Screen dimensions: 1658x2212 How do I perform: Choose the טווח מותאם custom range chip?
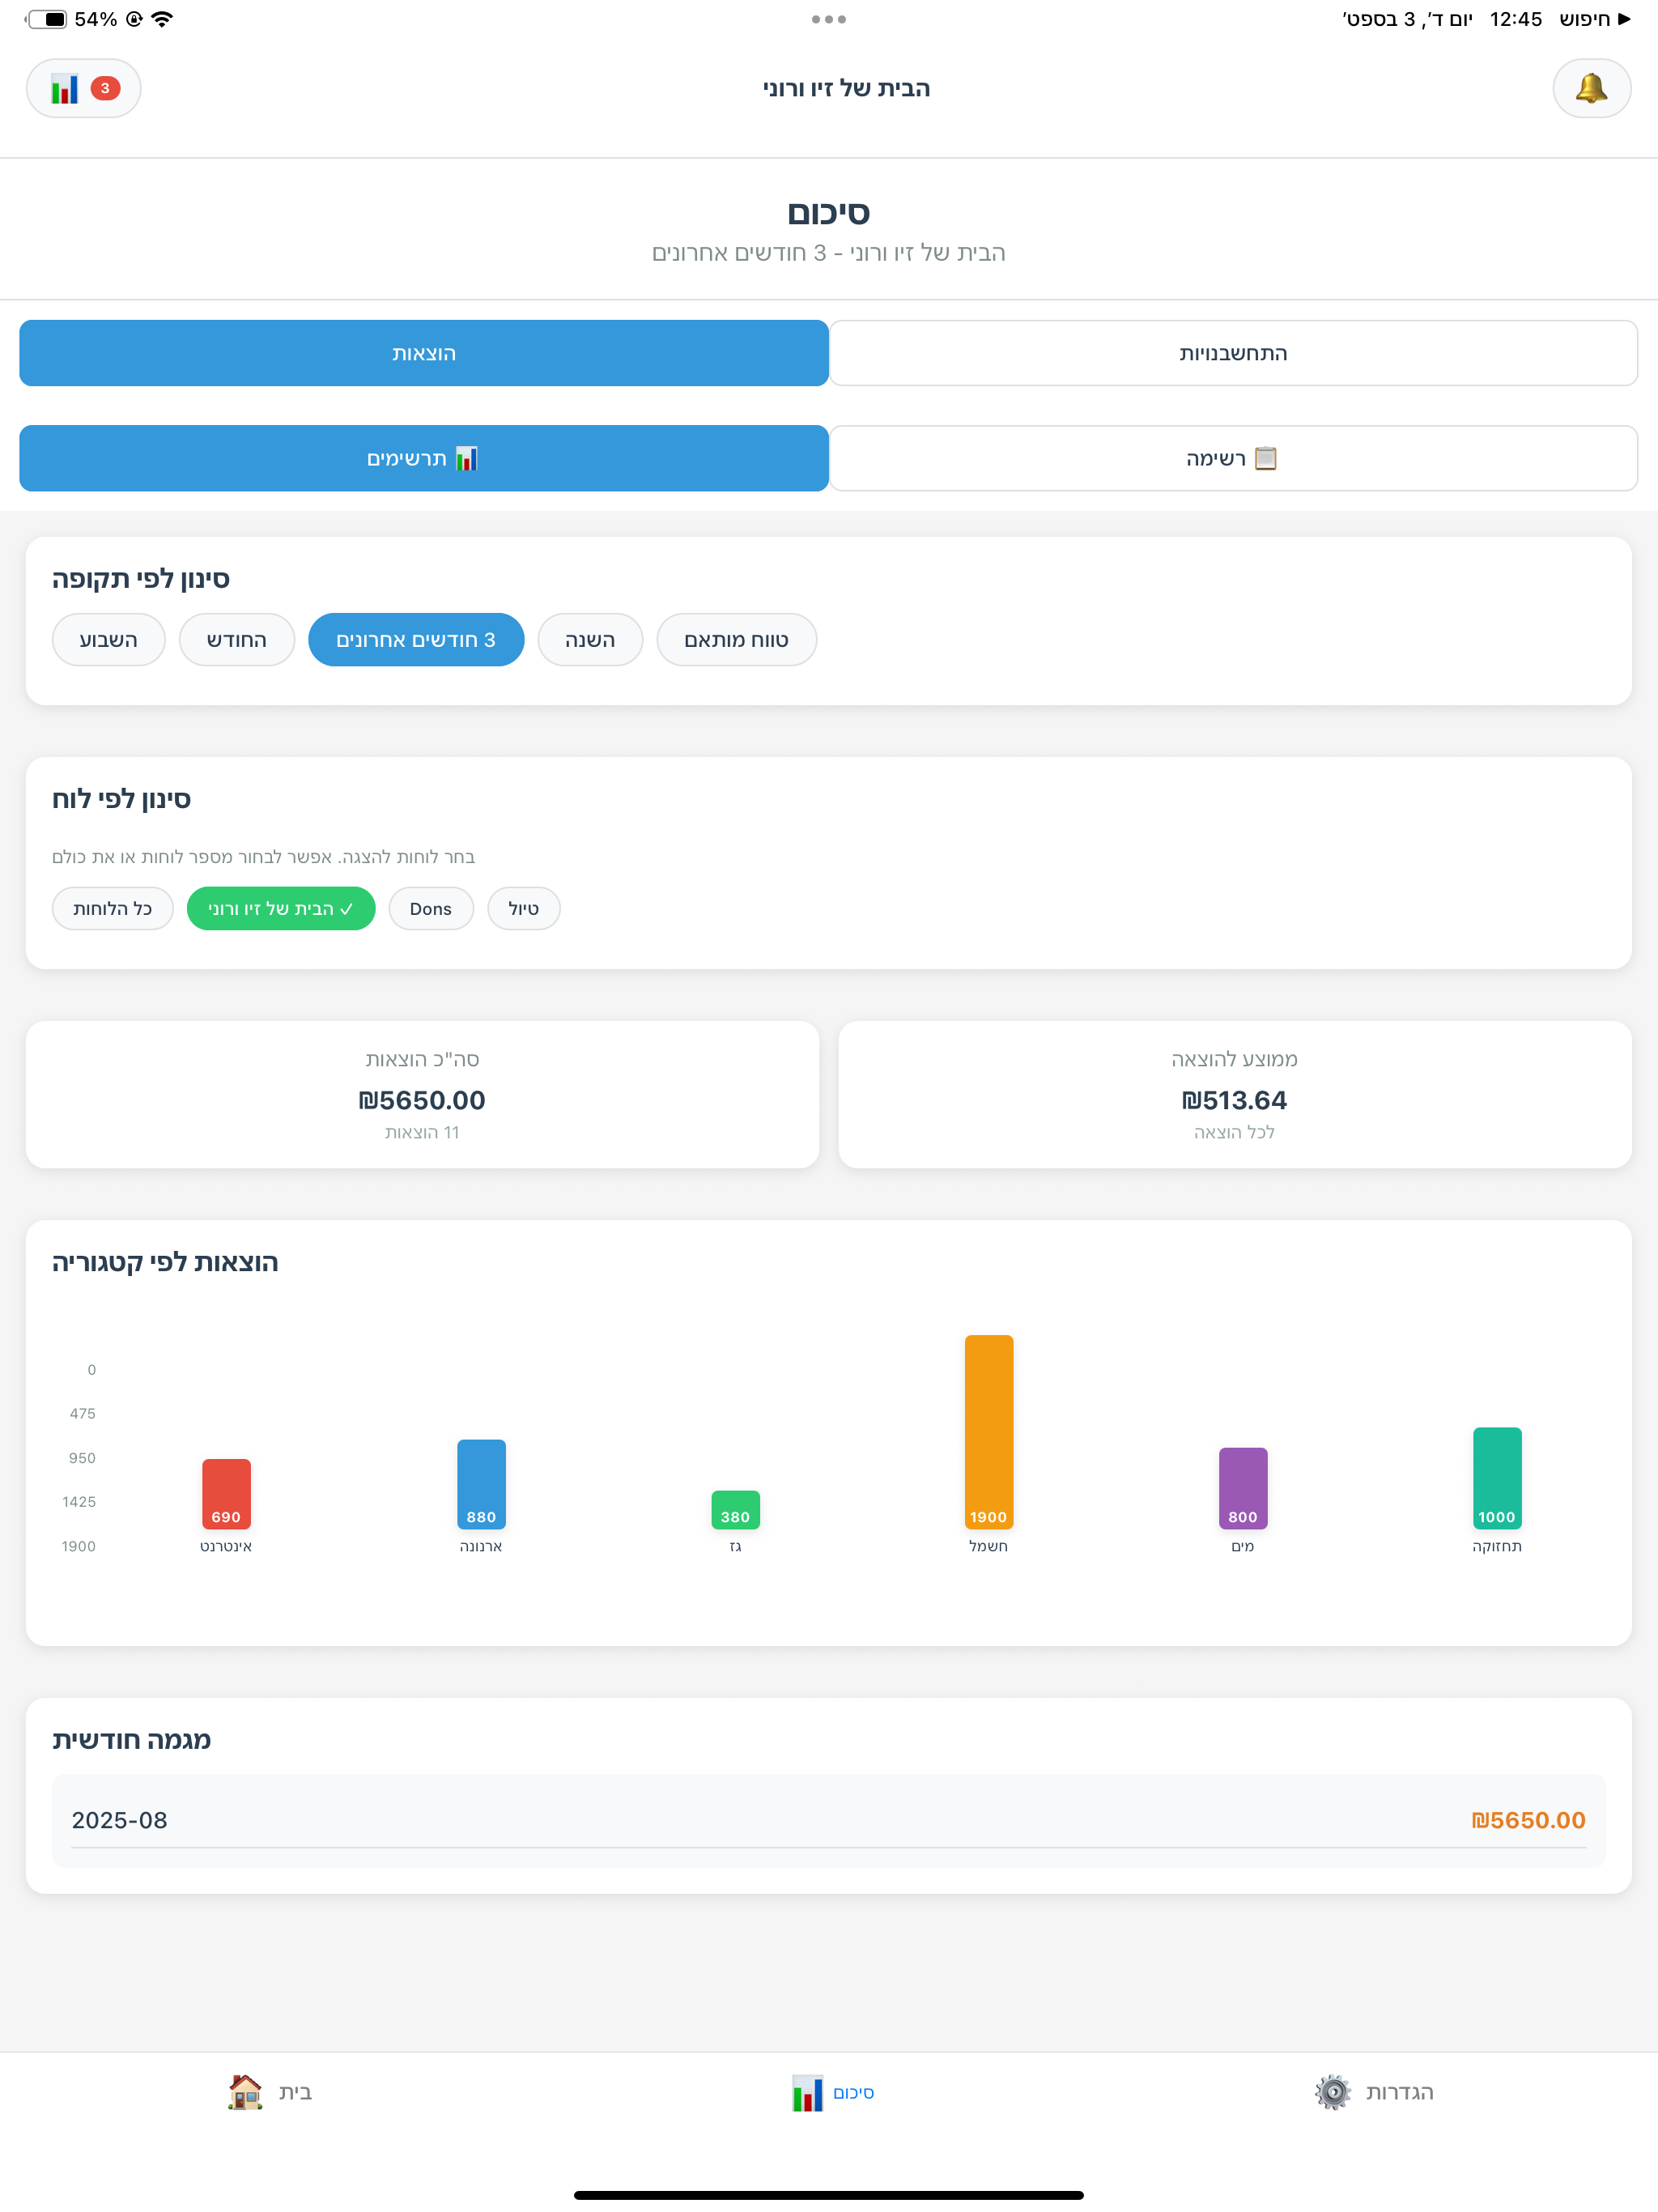coord(736,640)
